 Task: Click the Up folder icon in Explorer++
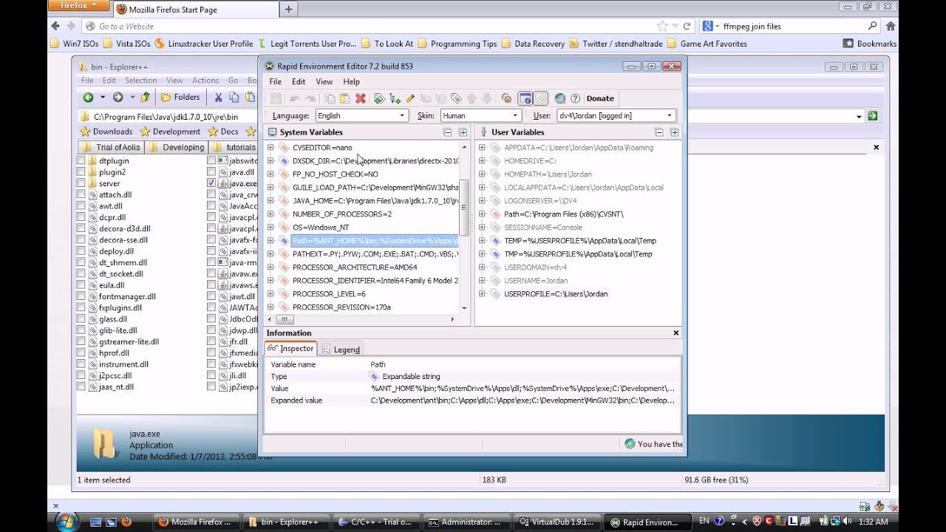coord(146,97)
